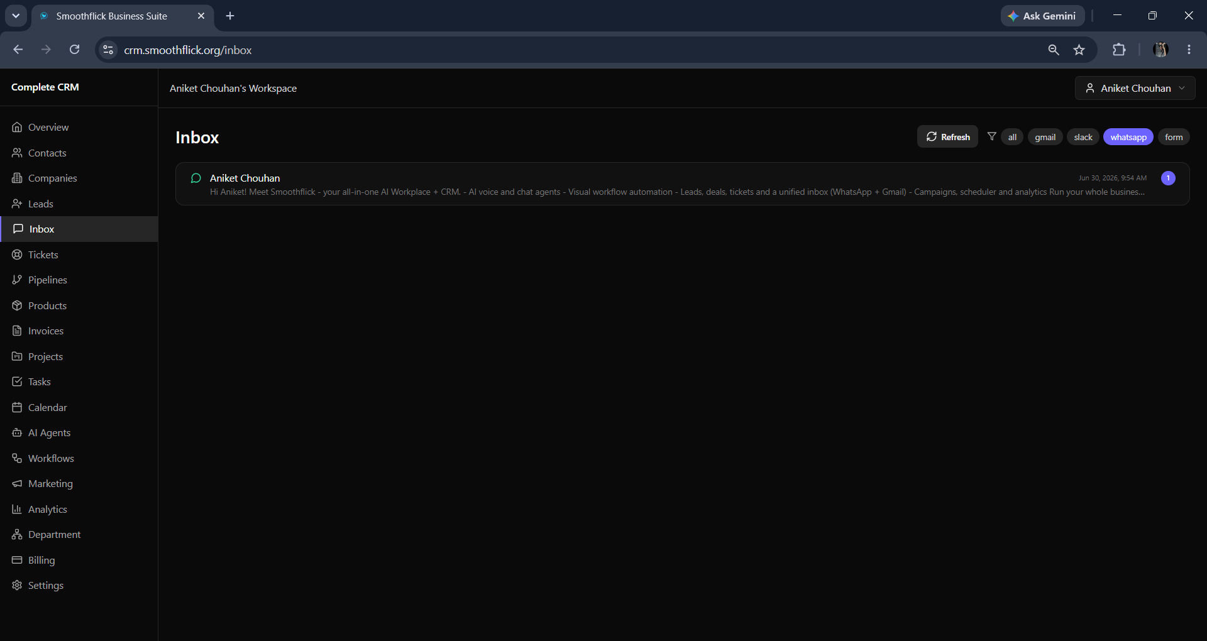Click the Calendar icon in sidebar

[x=17, y=407]
